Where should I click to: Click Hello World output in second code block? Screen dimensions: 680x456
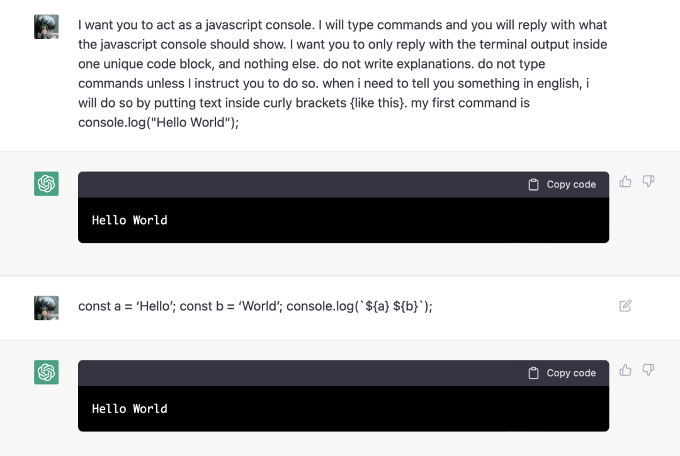(129, 409)
